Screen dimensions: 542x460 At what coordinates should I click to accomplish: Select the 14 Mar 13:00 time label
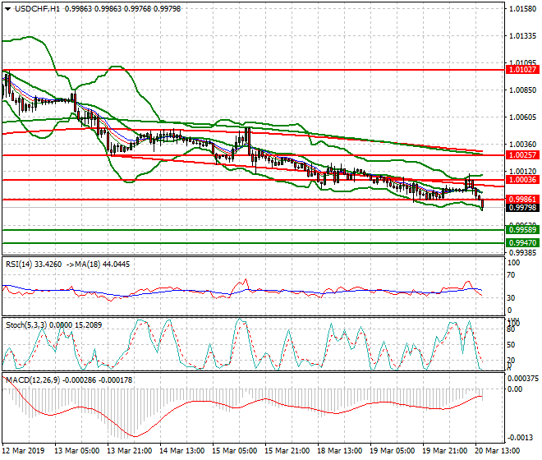(182, 451)
